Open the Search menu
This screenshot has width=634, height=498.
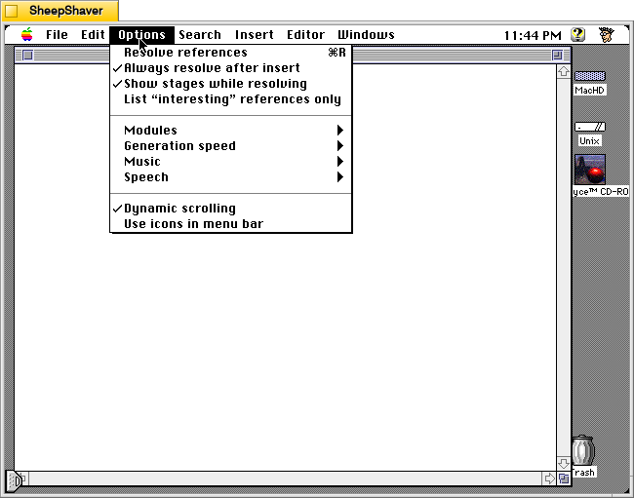pyautogui.click(x=200, y=35)
